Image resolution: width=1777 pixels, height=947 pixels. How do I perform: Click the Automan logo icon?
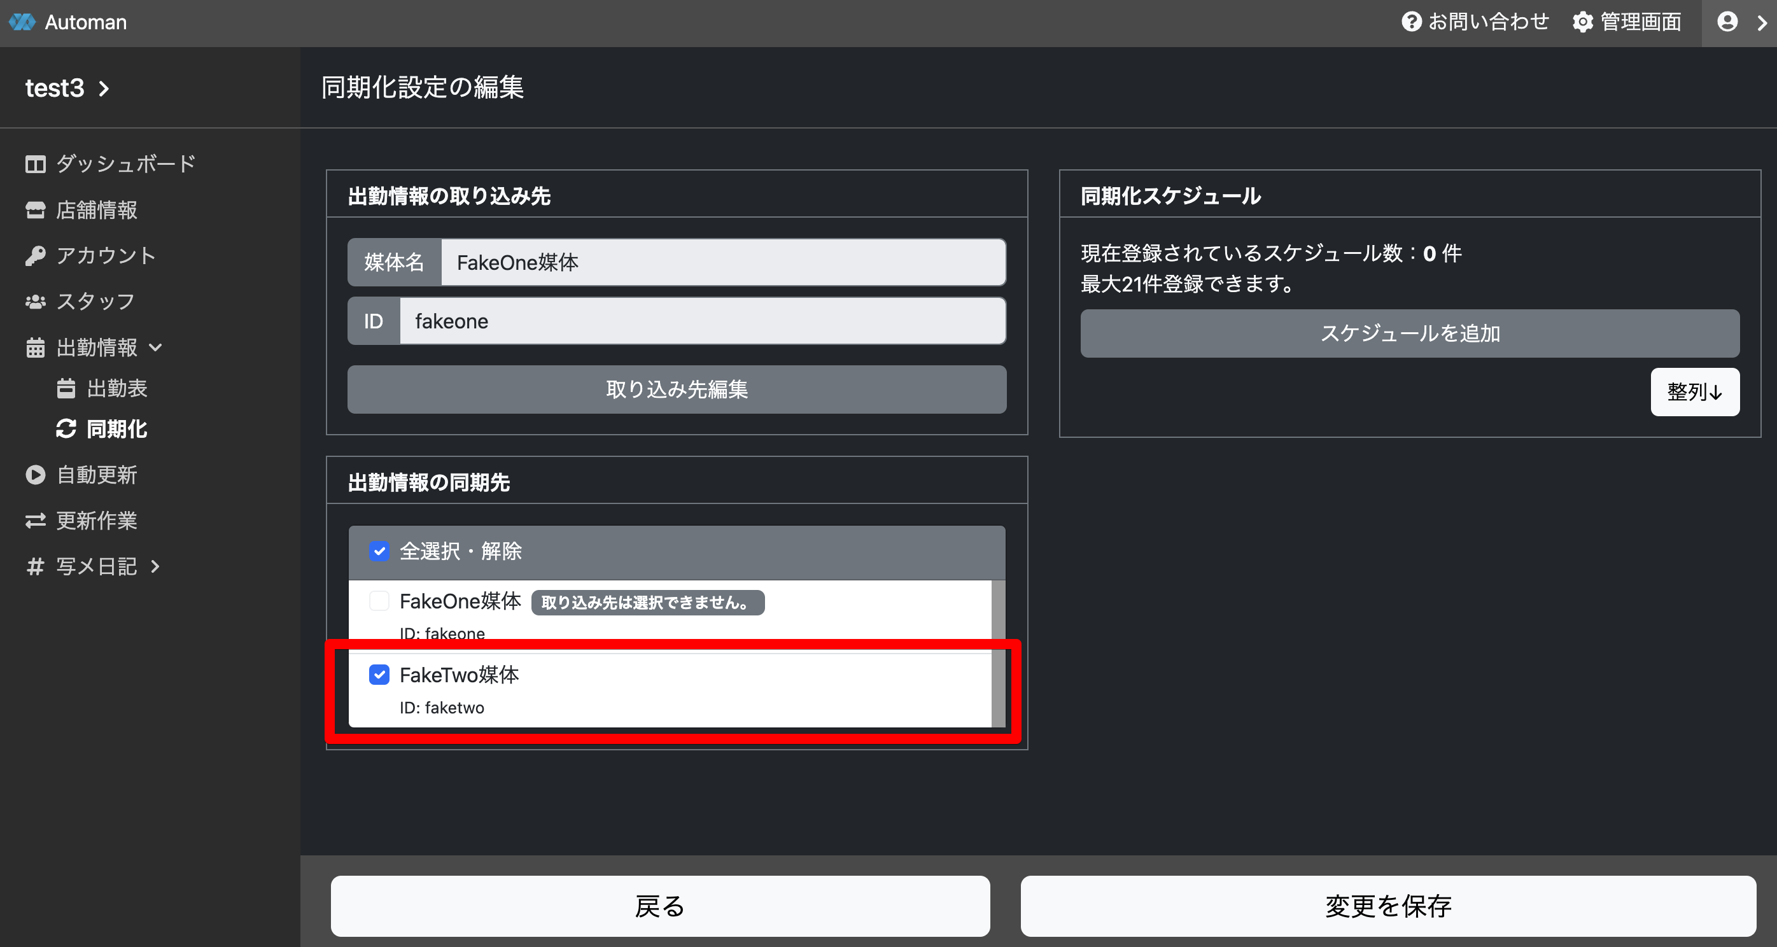click(x=22, y=22)
